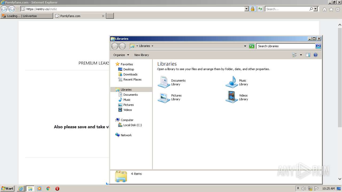Click the IE Refresh icon
Viewport: 342px width, 192px height.
(x=260, y=9)
